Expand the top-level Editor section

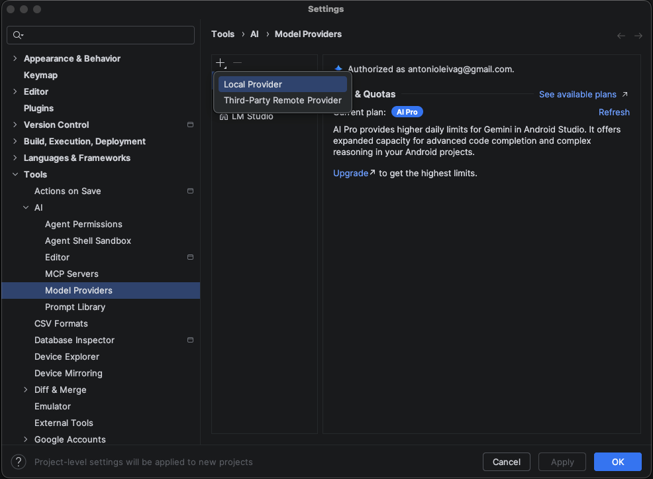[15, 91]
